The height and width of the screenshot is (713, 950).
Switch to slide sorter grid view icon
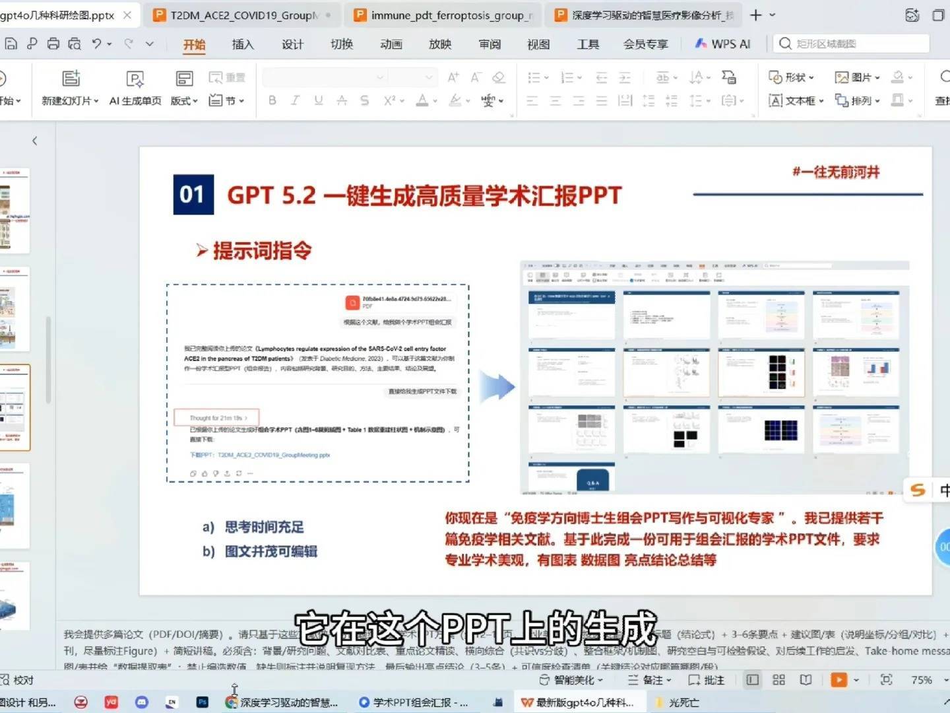(x=778, y=679)
